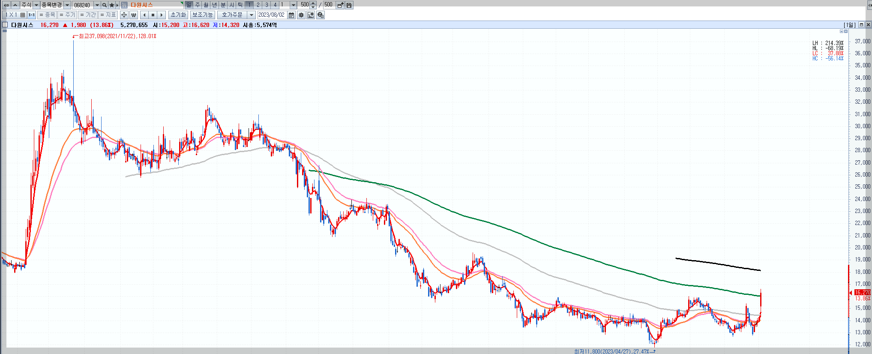This screenshot has width=872, height=354.
Task: Click the = 지표 link button
Action: click(x=108, y=15)
